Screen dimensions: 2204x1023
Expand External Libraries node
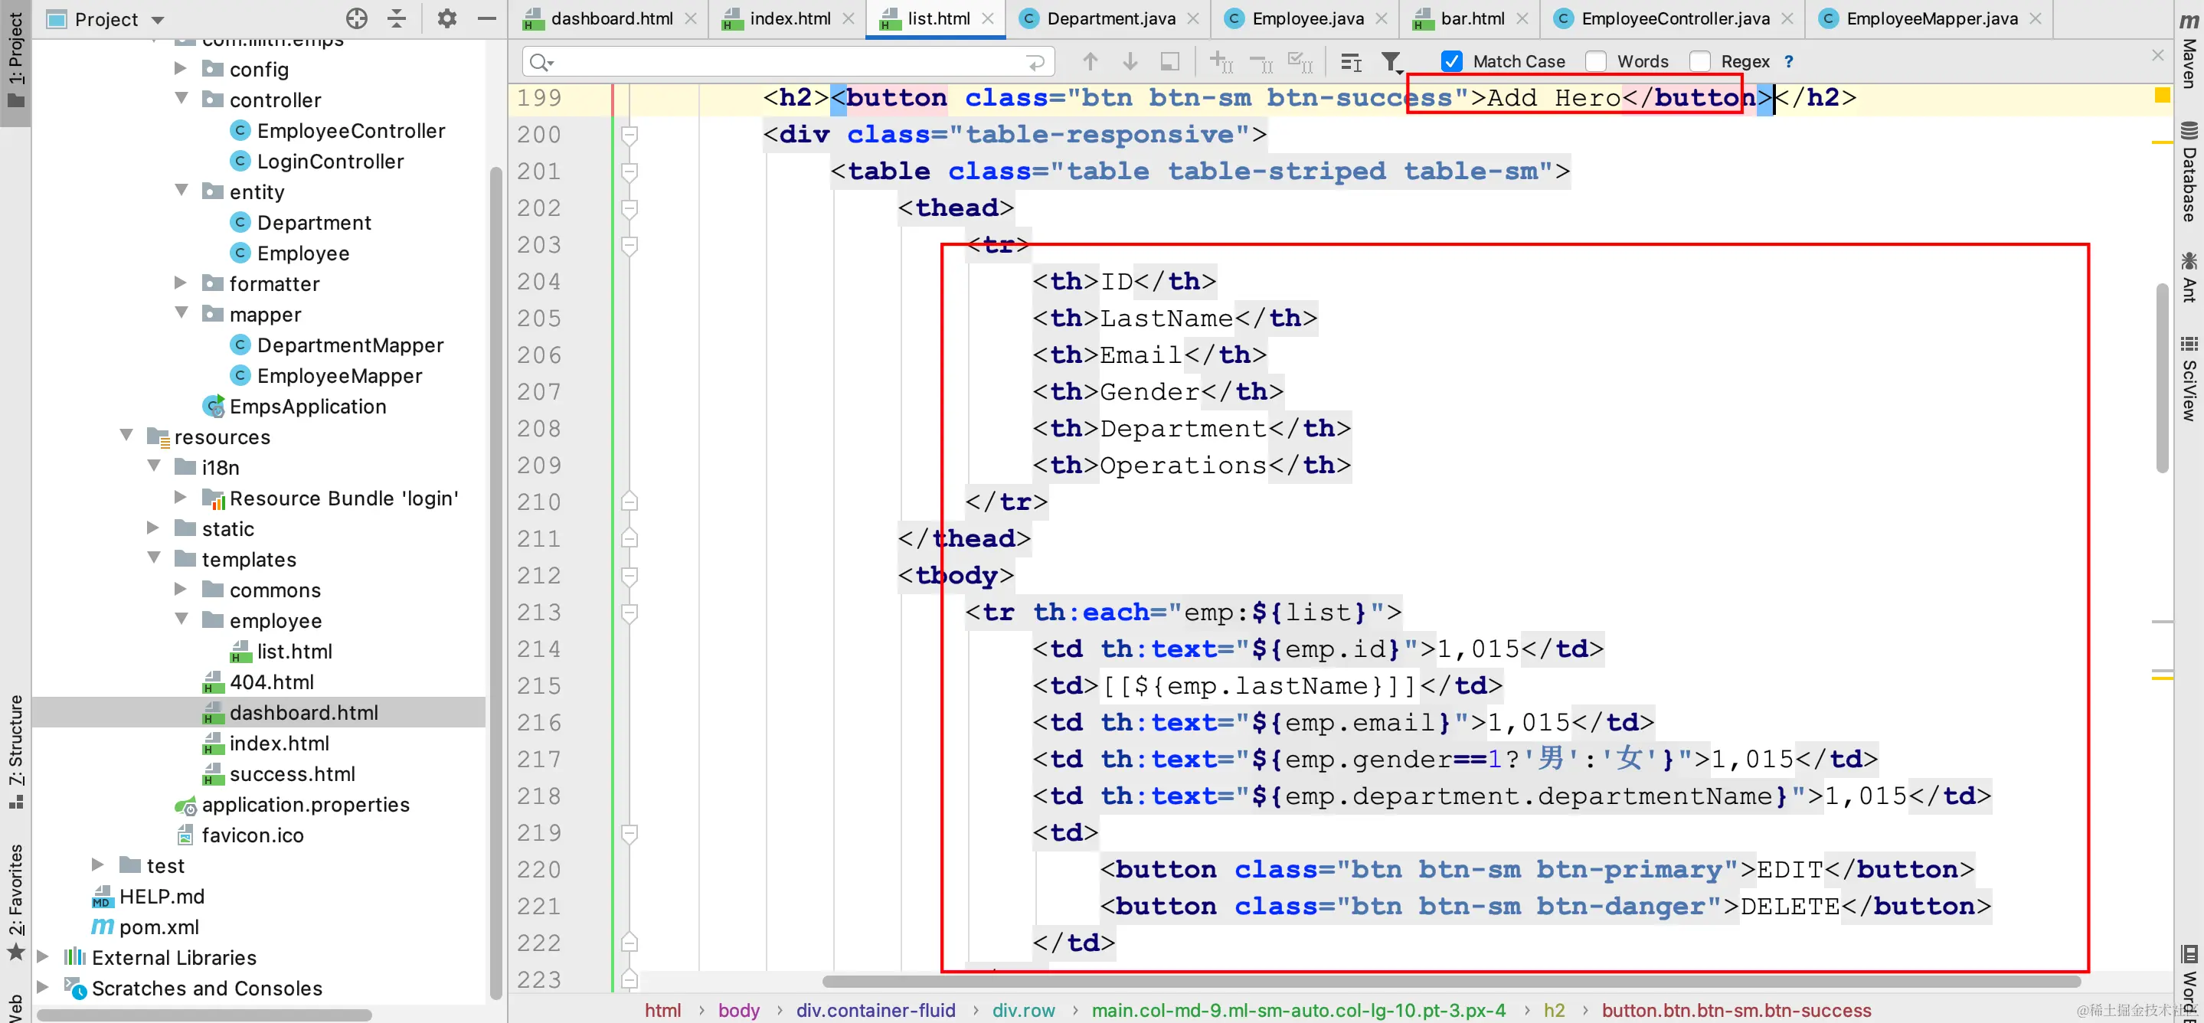coord(43,956)
